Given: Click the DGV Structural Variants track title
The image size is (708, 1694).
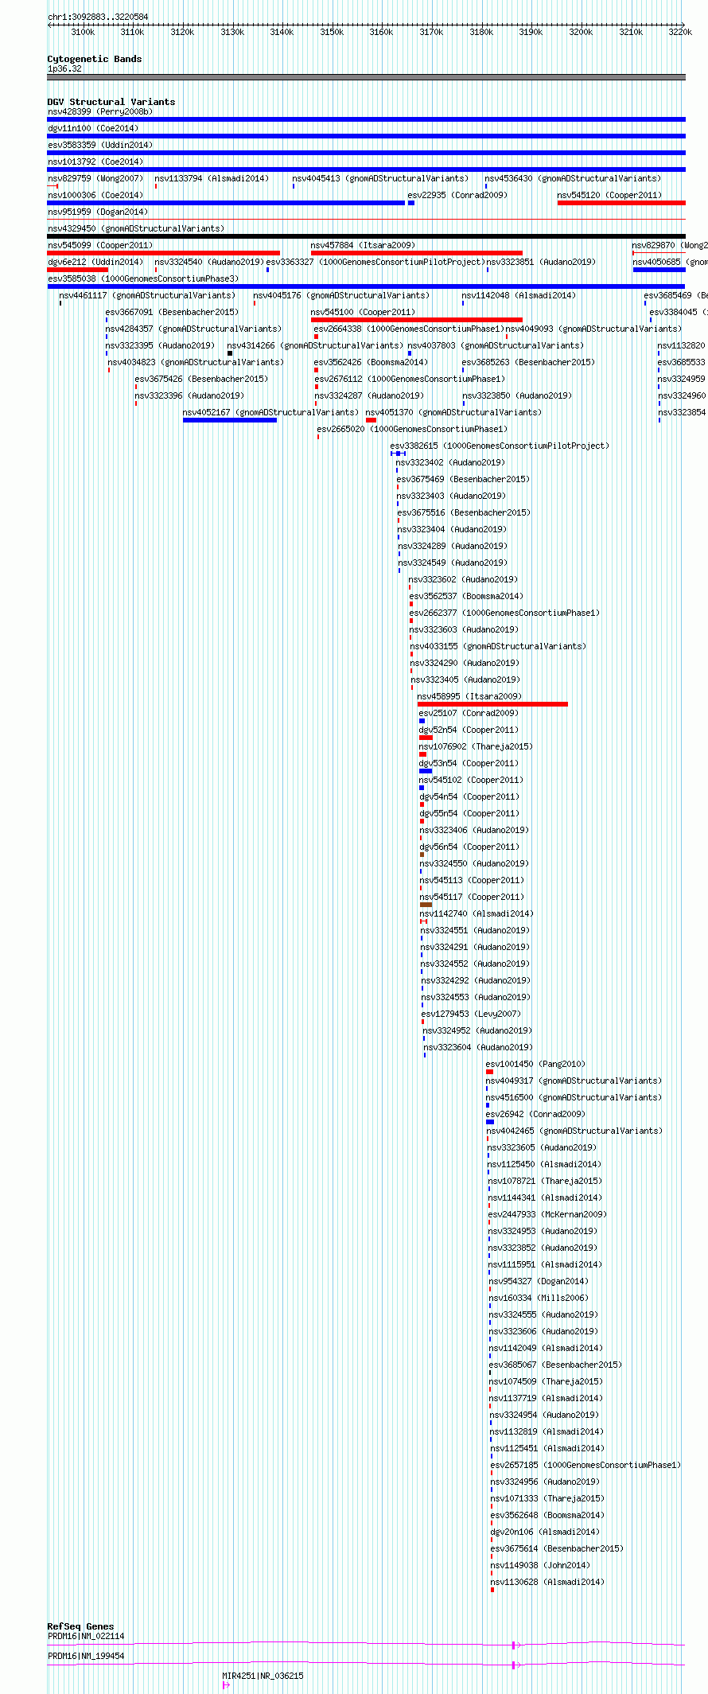Looking at the screenshot, I should (111, 102).
